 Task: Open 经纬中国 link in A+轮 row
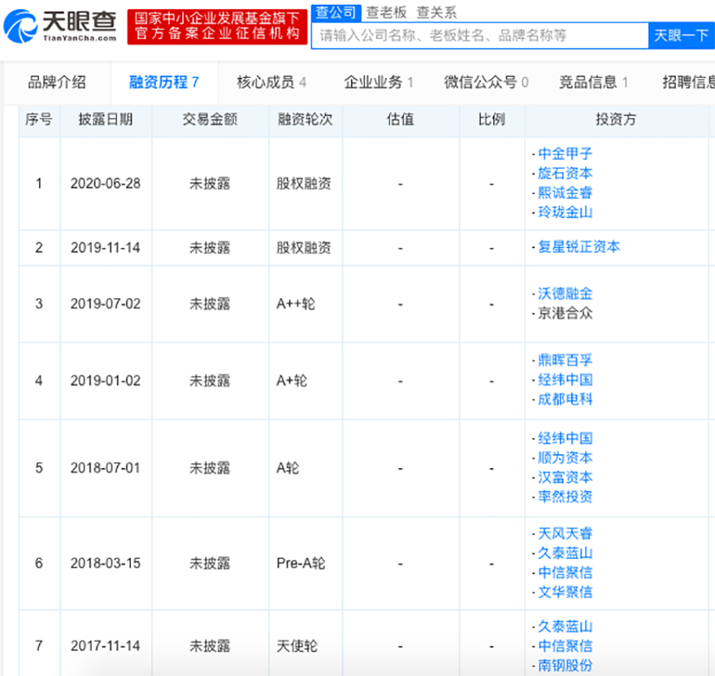tap(565, 380)
